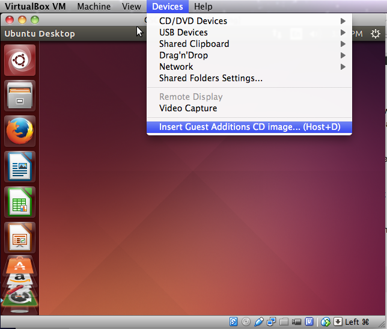Open the Amazon launcher icon

20,278
